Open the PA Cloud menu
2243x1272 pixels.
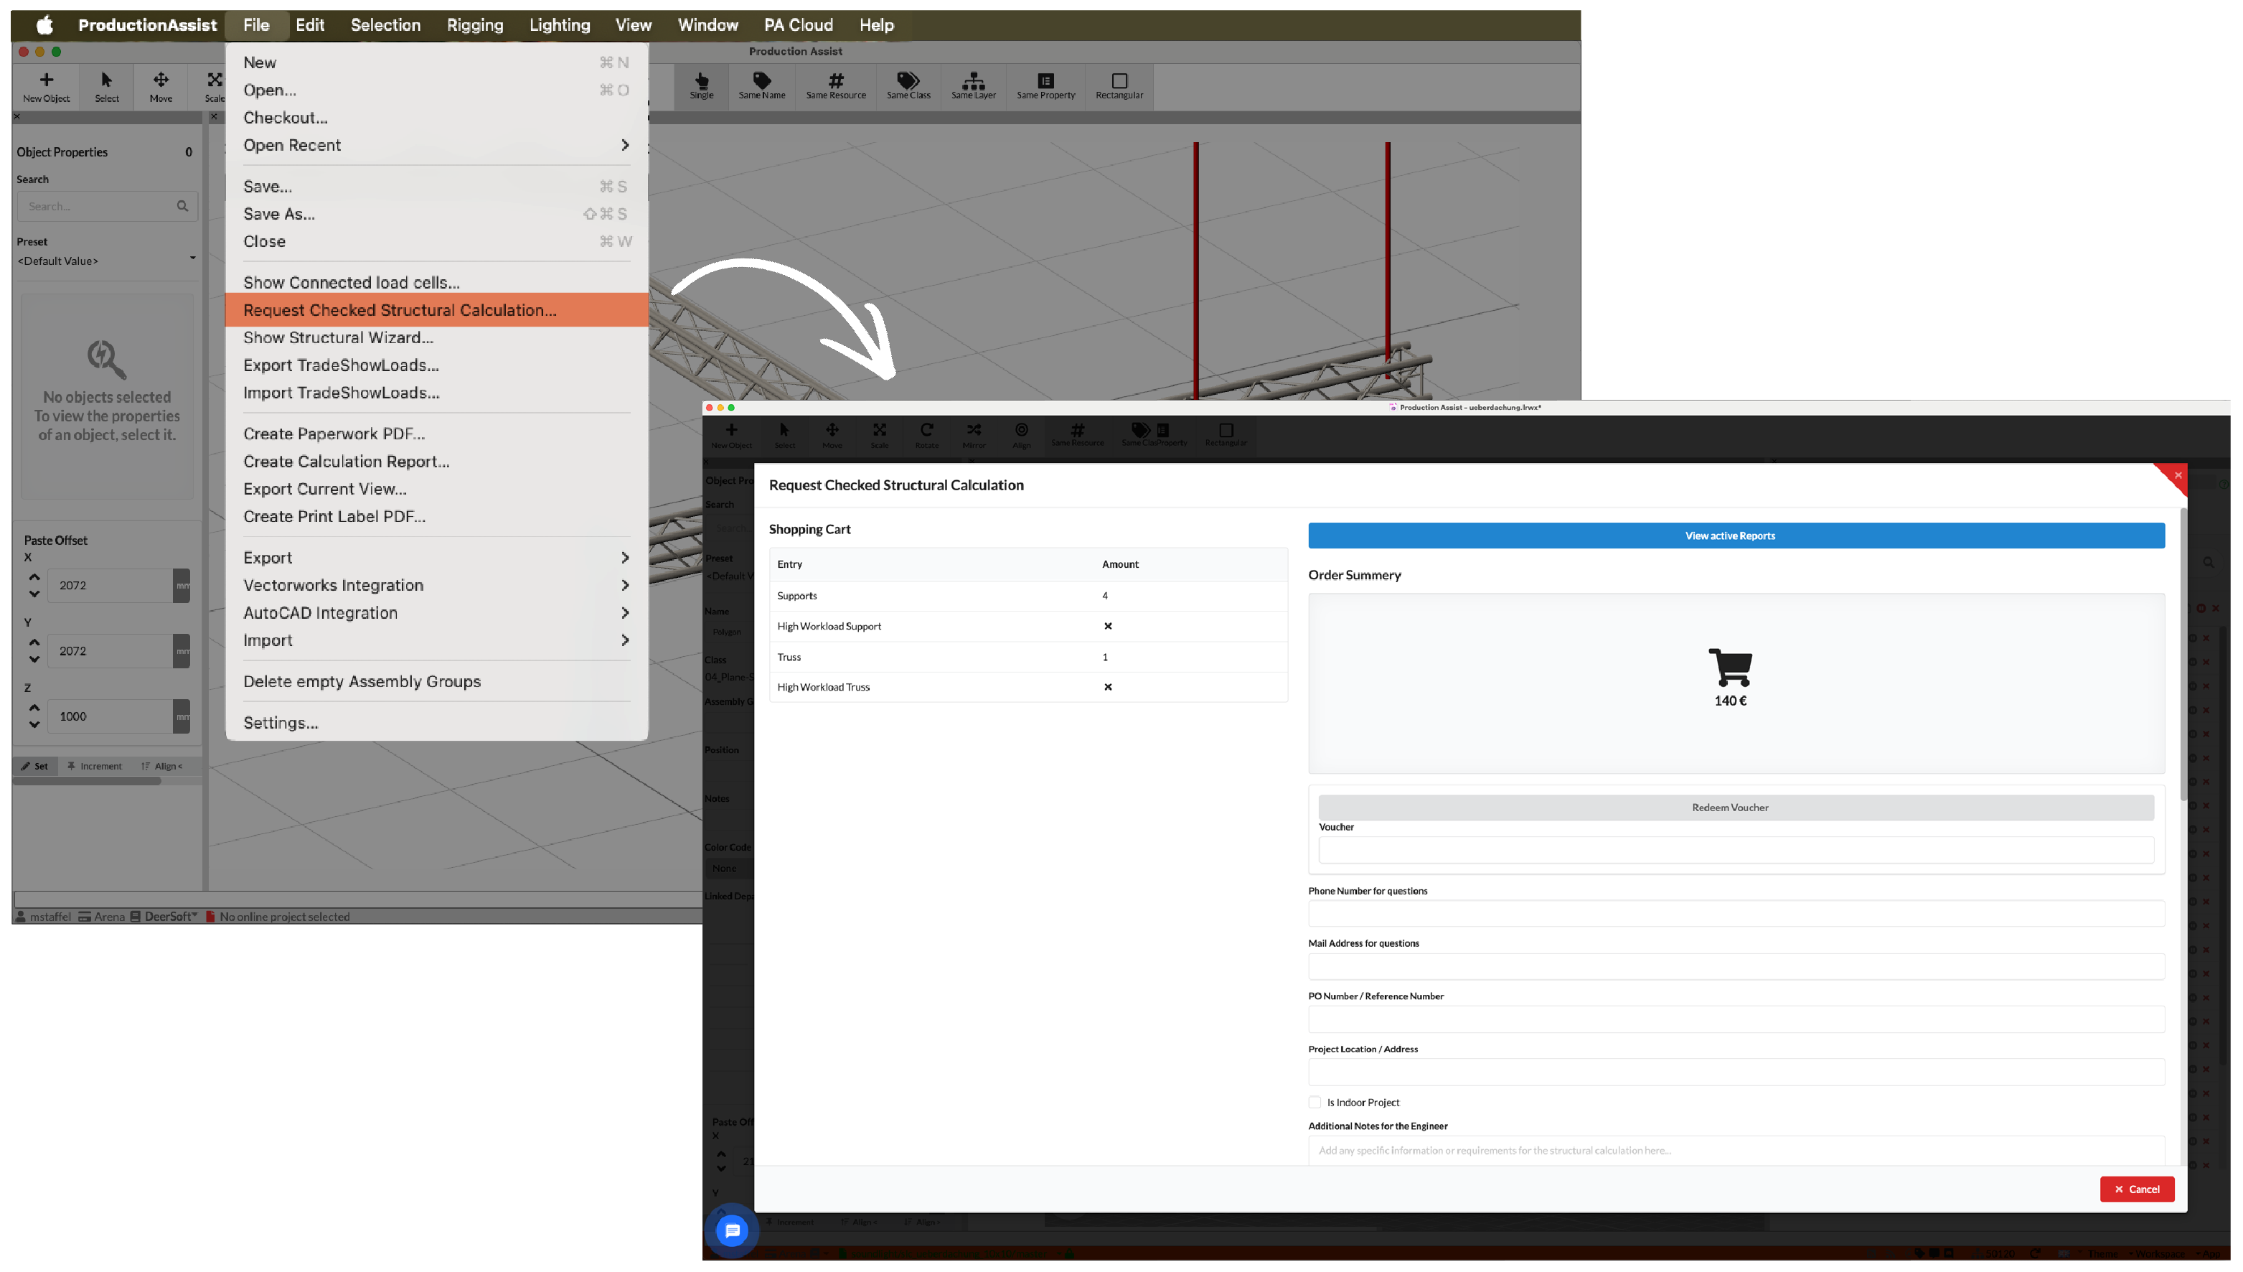click(798, 24)
